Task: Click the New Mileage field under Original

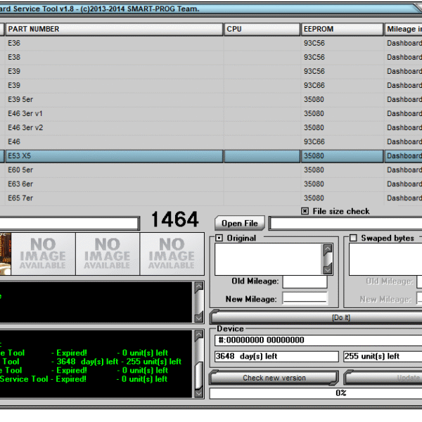Action: (305, 298)
